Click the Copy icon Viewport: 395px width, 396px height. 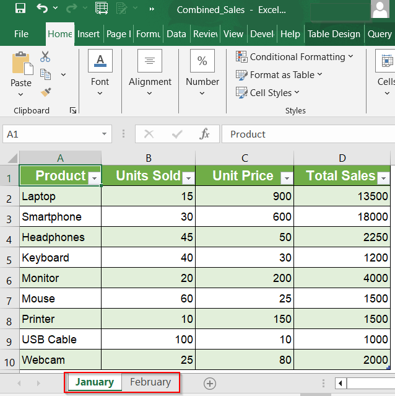[45, 74]
